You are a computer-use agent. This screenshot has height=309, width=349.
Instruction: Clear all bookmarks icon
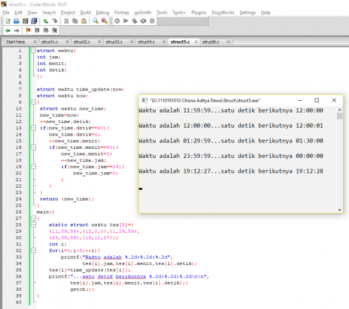[54, 30]
